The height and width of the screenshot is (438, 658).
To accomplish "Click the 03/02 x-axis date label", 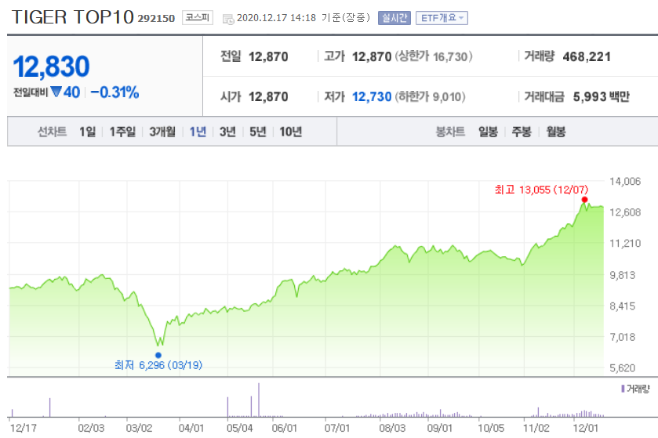I will [139, 428].
